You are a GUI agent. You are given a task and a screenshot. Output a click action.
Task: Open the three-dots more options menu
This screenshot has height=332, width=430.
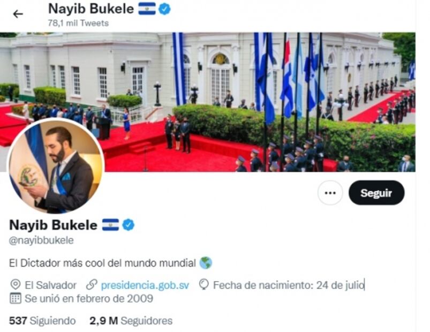(x=330, y=193)
